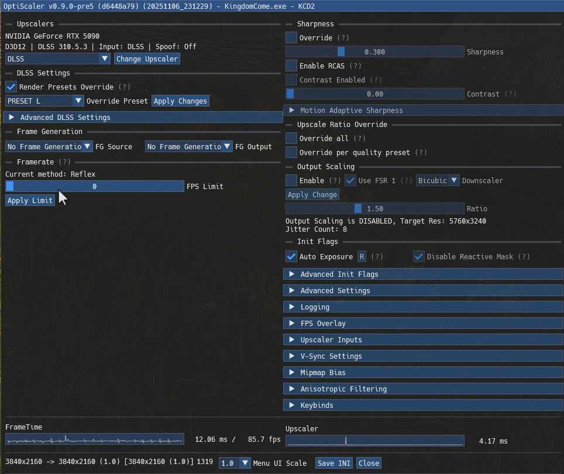The image size is (564, 474).
Task: Click help (?) next to Disable Reactive Mask
Action: pyautogui.click(x=524, y=256)
